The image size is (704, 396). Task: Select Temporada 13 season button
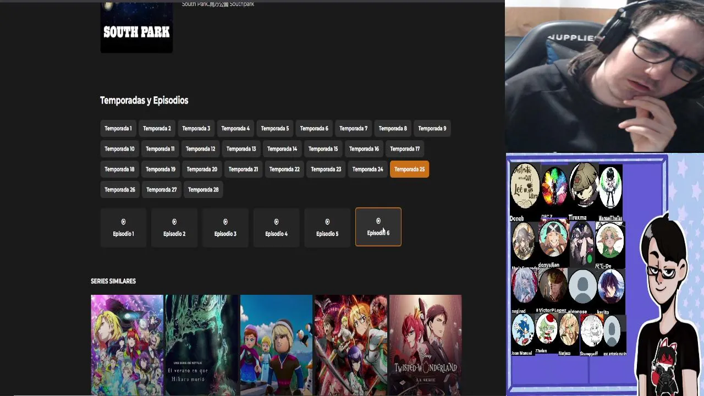point(241,149)
